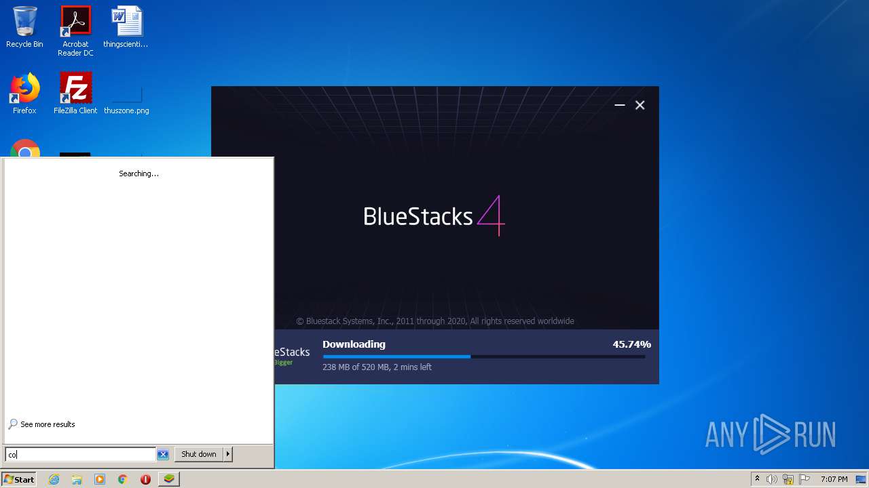Screen dimensions: 869x488
Task: Click the 45.74% download percentage
Action: [x=631, y=344]
